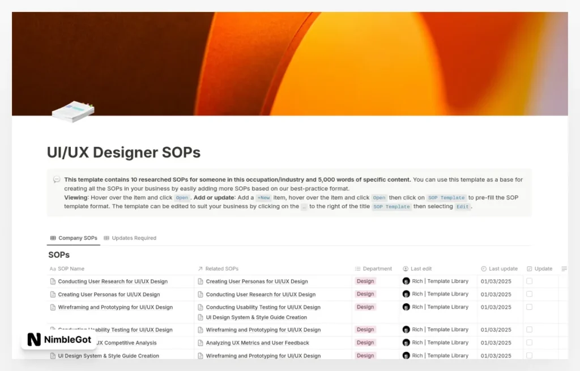The height and width of the screenshot is (371, 580).
Task: Open the Last edit column header menu
Action: [x=422, y=268]
